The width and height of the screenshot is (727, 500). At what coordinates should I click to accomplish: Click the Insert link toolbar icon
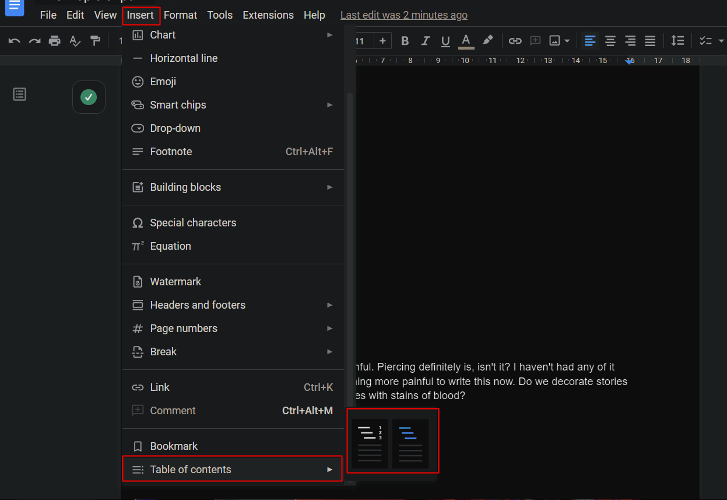(x=515, y=41)
